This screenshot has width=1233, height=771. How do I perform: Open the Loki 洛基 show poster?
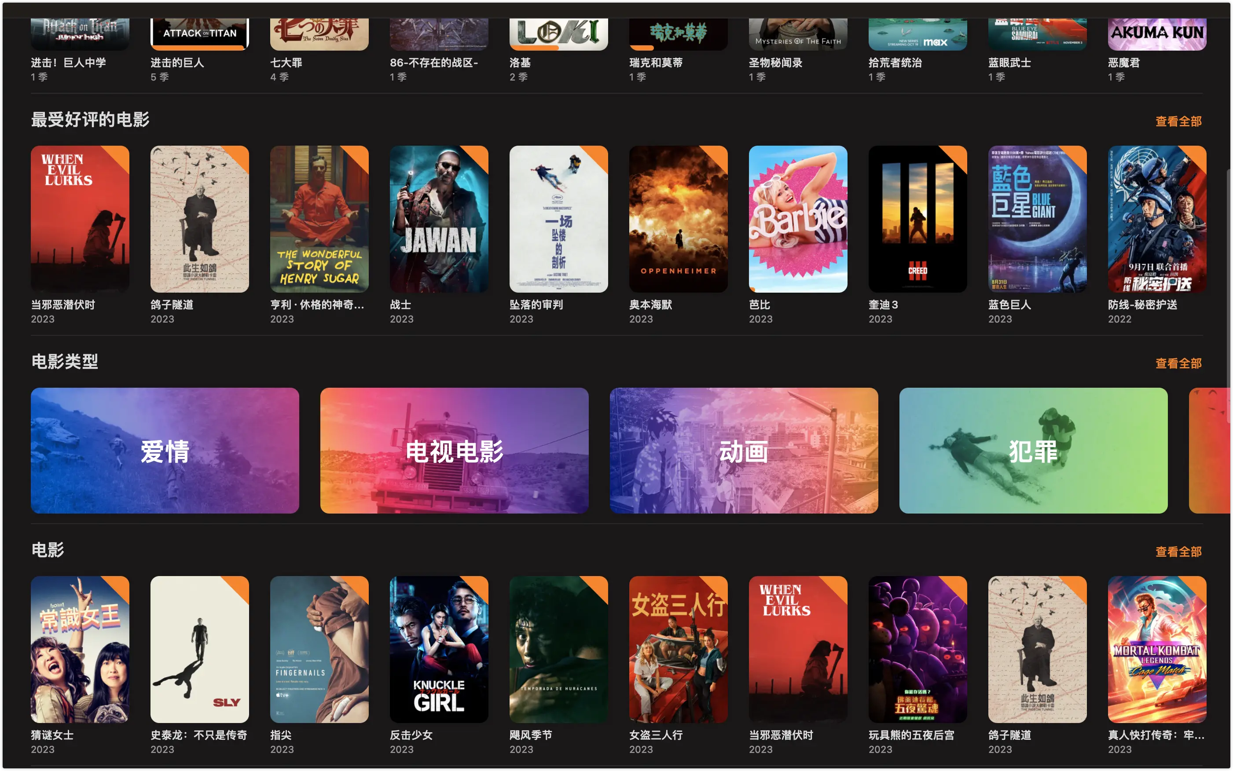coord(558,34)
